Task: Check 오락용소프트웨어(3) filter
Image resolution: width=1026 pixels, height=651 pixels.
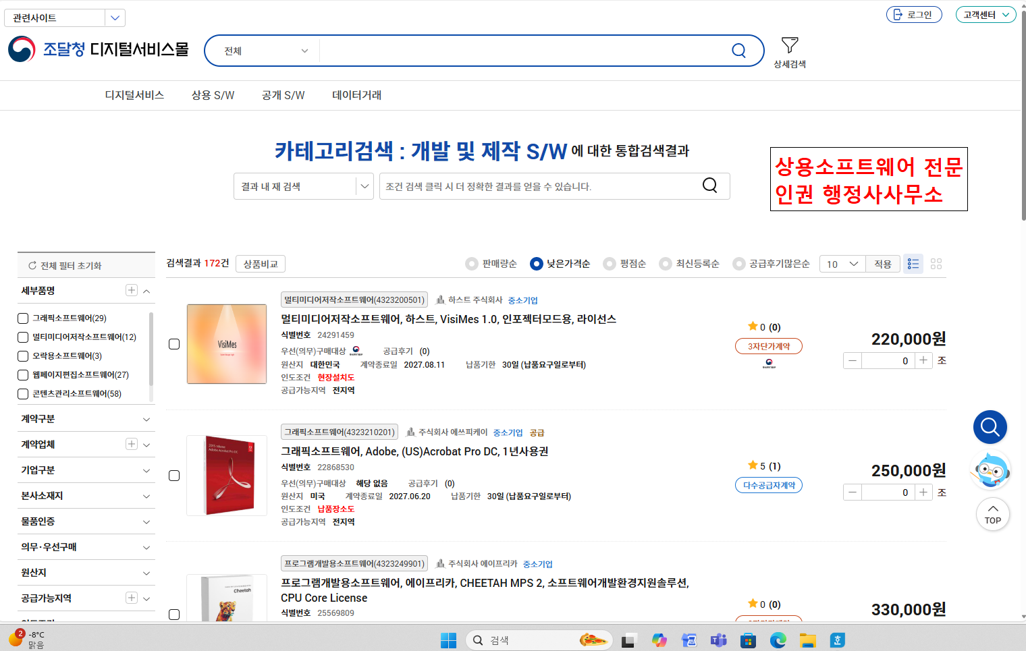Action: click(x=23, y=356)
